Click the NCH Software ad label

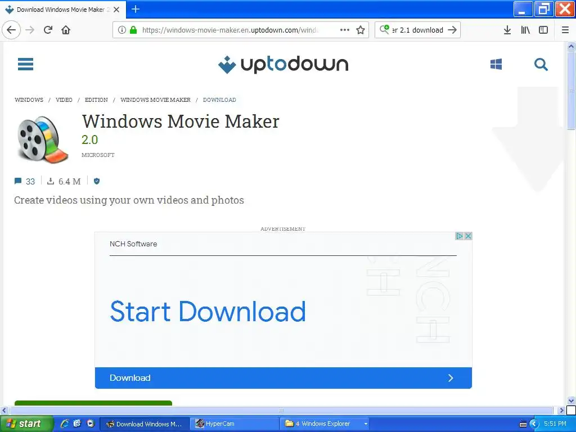click(133, 244)
